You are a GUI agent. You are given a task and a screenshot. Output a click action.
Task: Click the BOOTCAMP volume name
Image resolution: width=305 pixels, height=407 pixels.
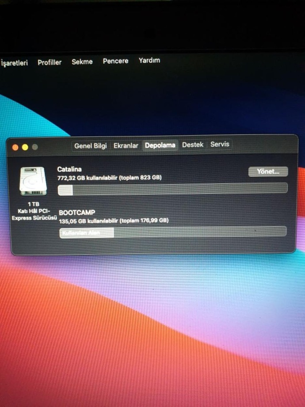click(x=77, y=213)
